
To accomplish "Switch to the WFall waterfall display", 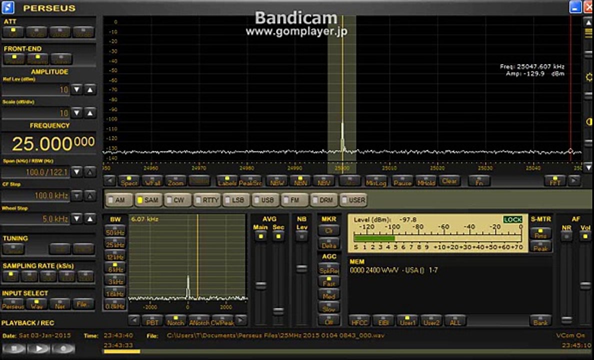I will pos(152,181).
